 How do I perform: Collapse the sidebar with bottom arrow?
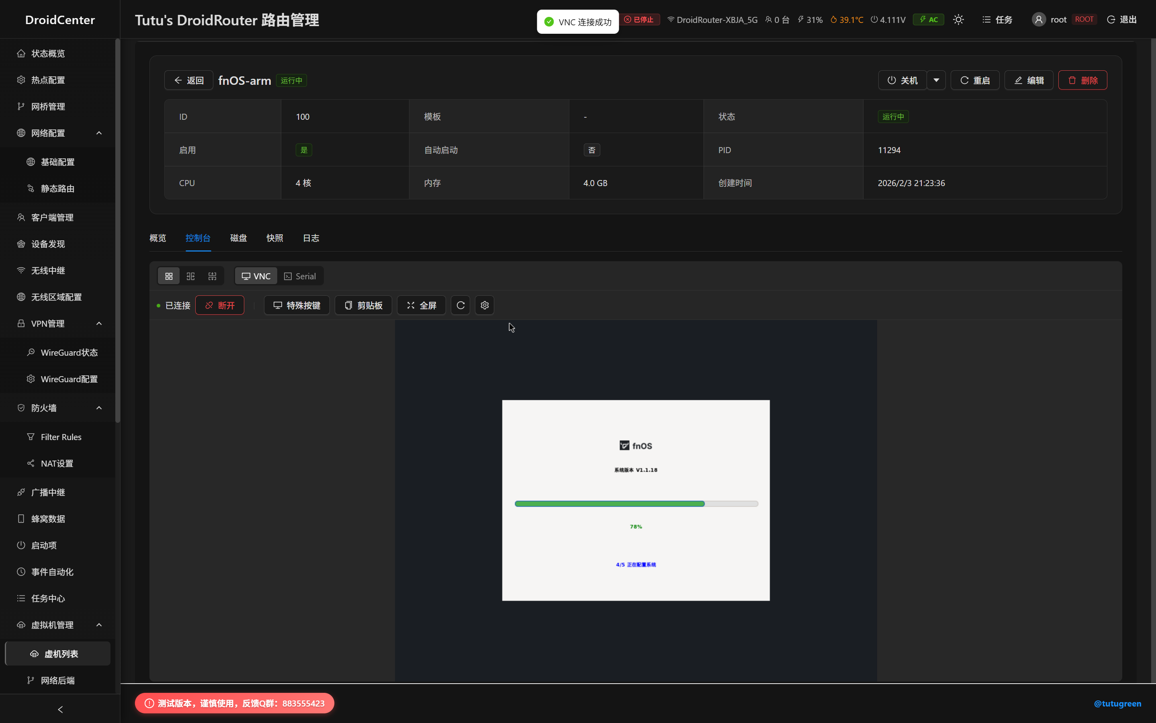click(x=60, y=709)
